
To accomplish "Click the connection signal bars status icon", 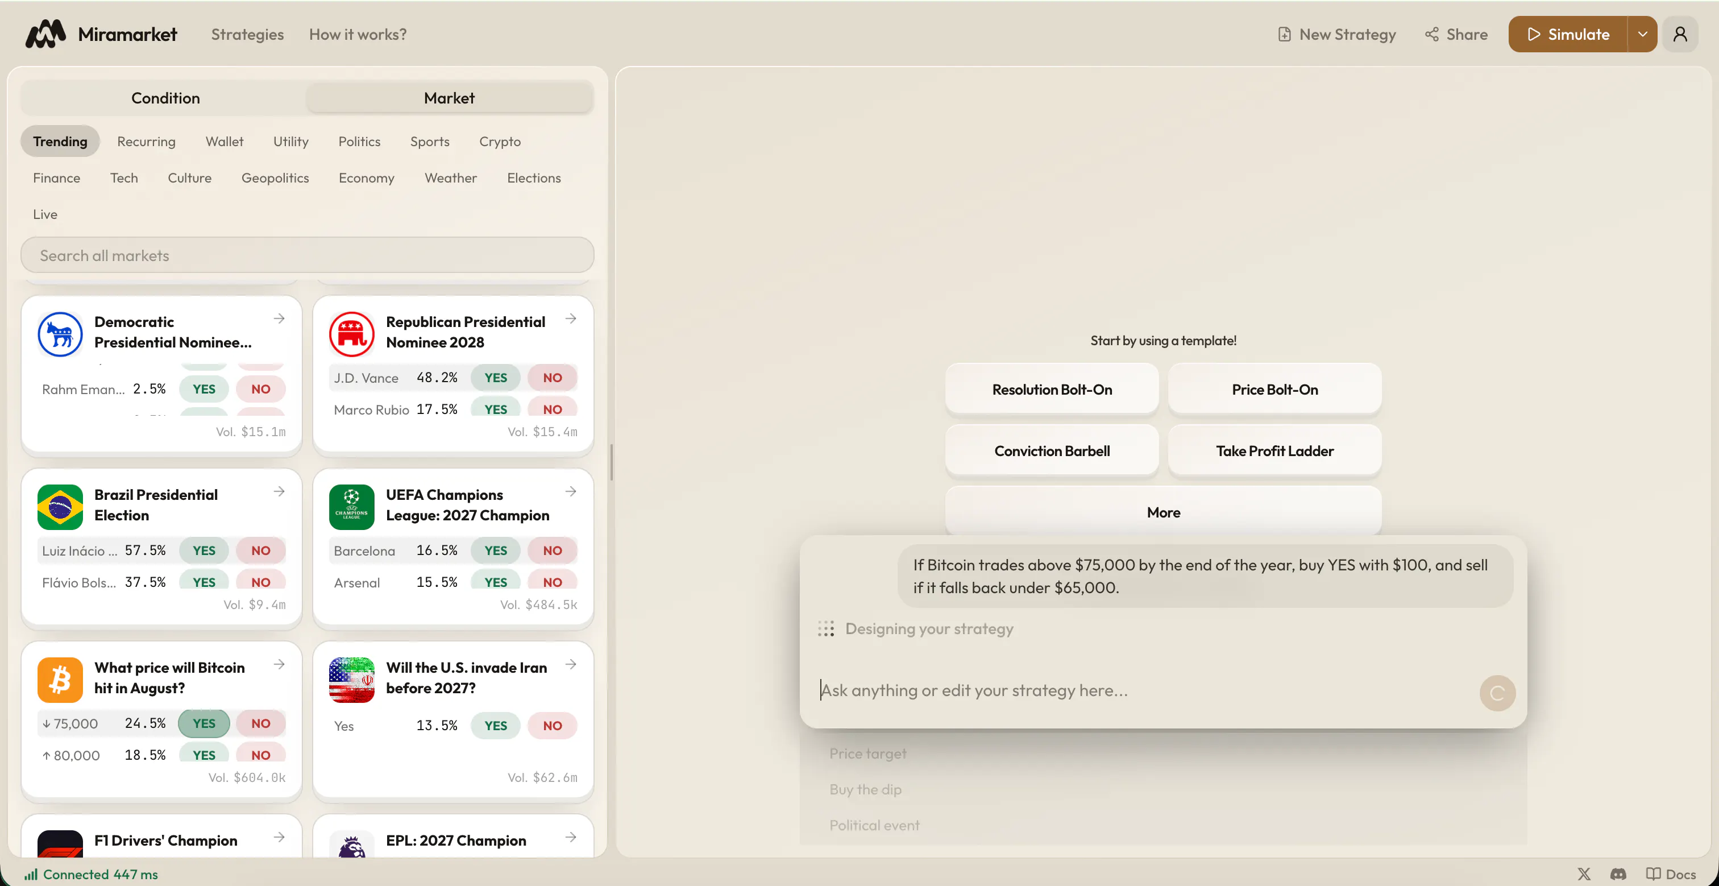I will tap(31, 874).
